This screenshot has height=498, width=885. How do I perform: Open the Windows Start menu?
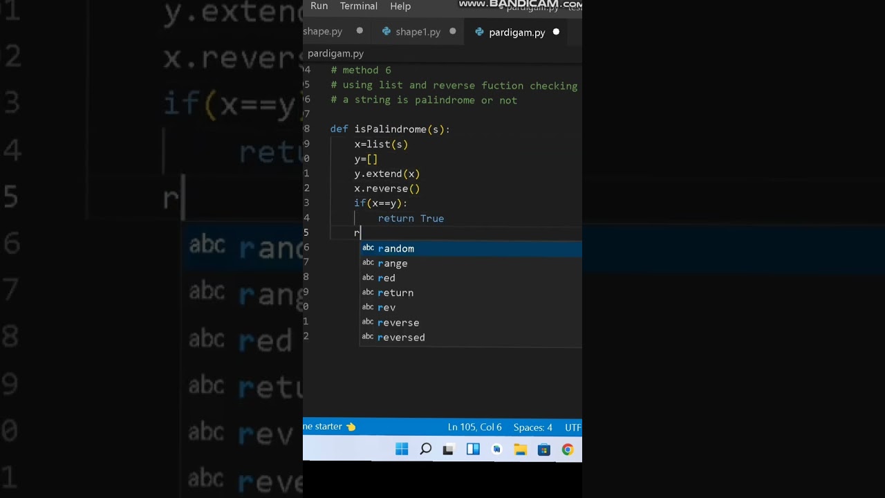[402, 450]
